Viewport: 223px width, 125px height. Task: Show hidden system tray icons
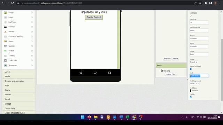pyautogui.click(x=182, y=117)
